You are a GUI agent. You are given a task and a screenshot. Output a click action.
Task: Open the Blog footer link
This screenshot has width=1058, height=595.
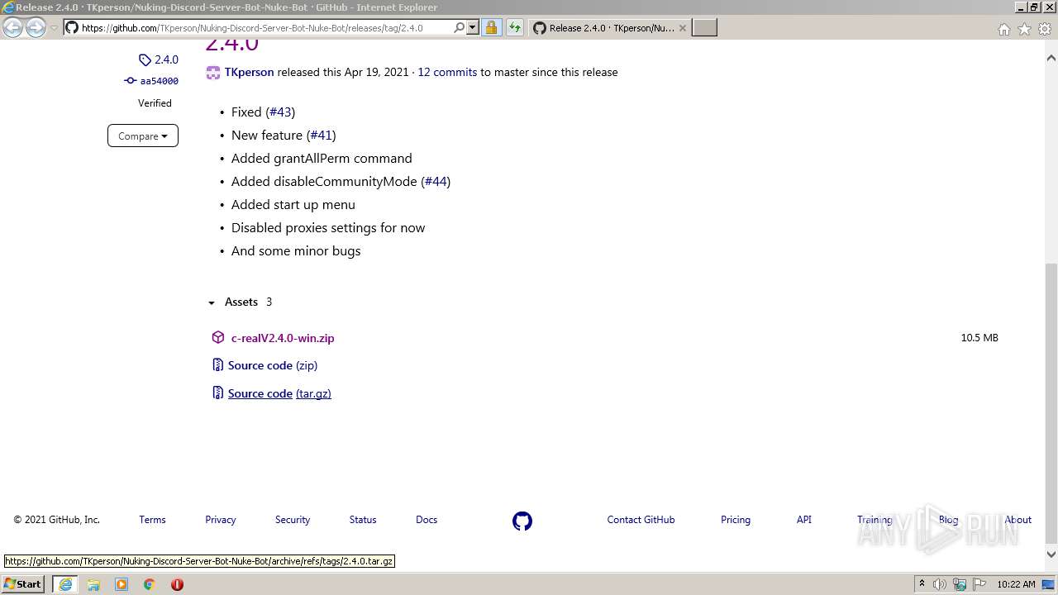(x=949, y=520)
